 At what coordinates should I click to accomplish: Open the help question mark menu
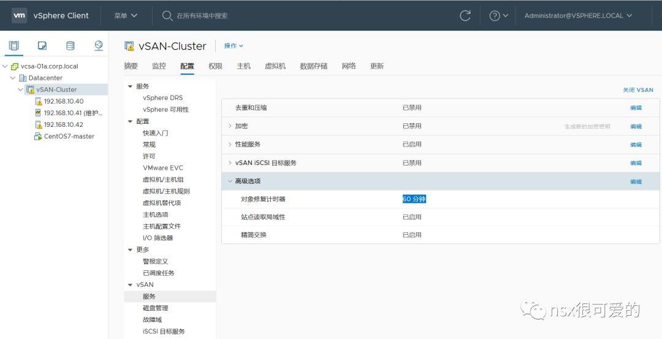coord(498,15)
